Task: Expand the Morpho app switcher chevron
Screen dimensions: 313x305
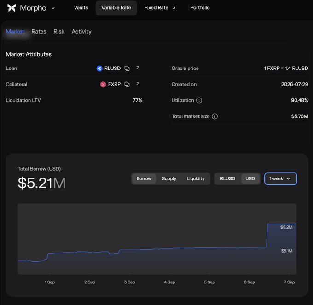Action: point(53,8)
